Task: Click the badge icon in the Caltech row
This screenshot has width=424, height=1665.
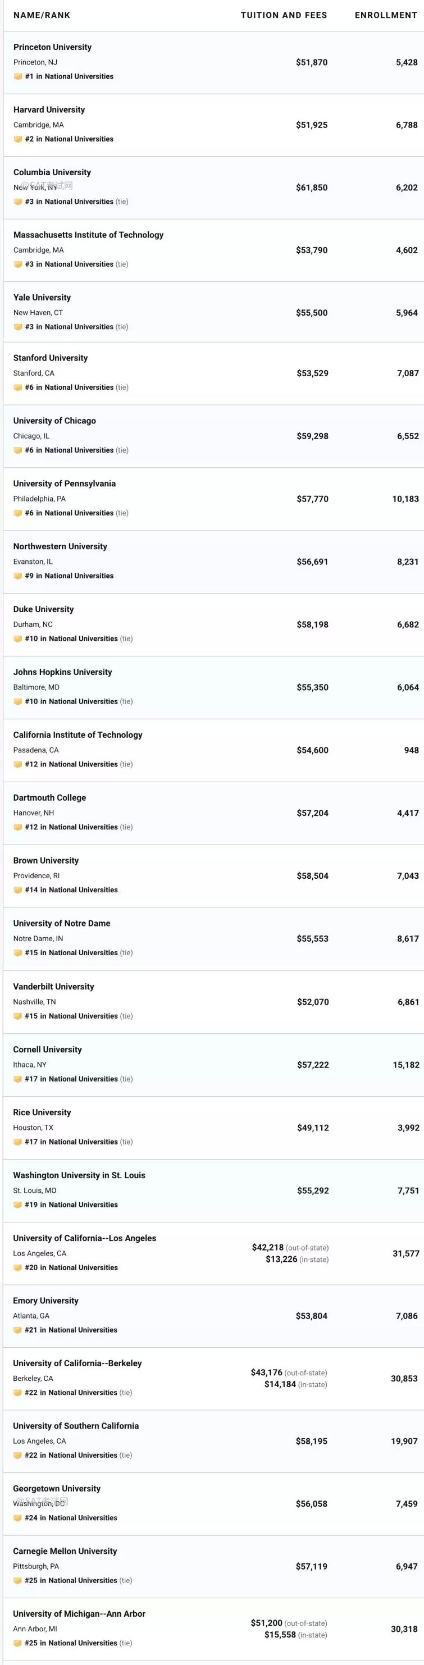Action: pyautogui.click(x=18, y=765)
